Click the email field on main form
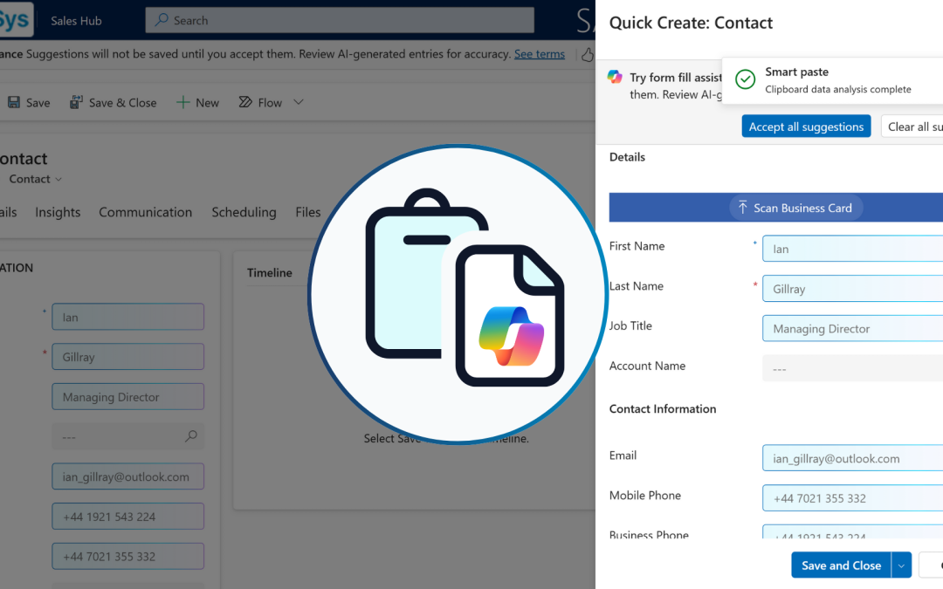This screenshot has height=589, width=943. [128, 476]
